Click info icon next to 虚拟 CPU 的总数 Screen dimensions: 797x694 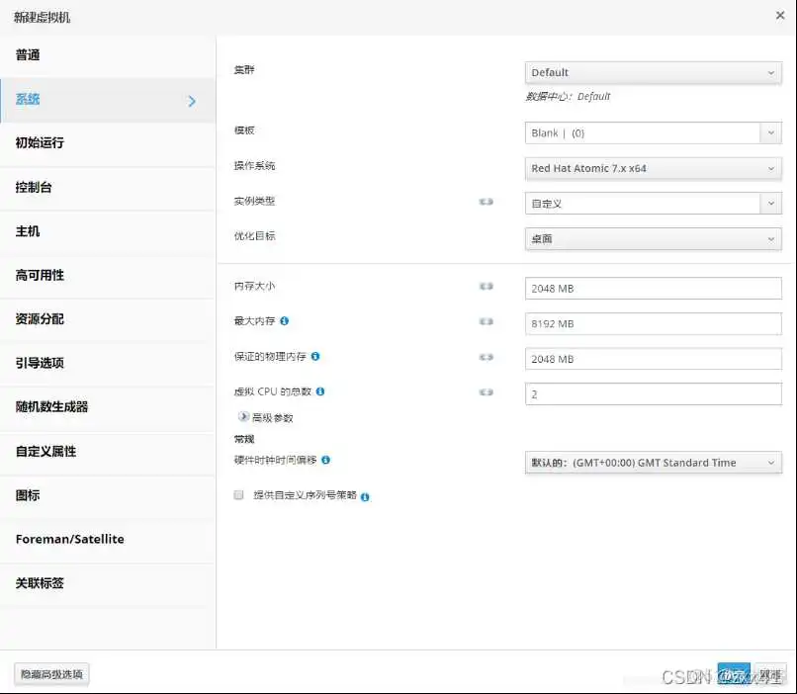point(320,391)
